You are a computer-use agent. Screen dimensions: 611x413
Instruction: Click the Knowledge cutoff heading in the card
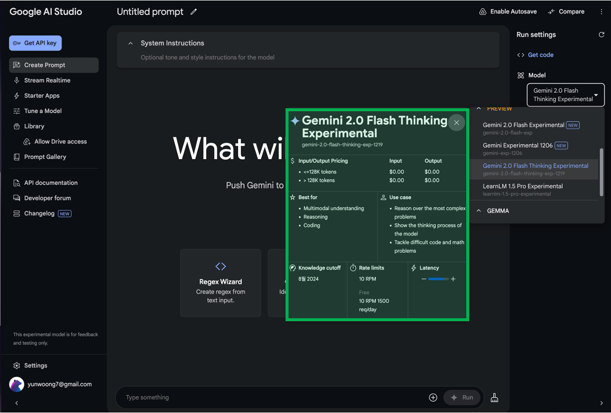pos(319,268)
